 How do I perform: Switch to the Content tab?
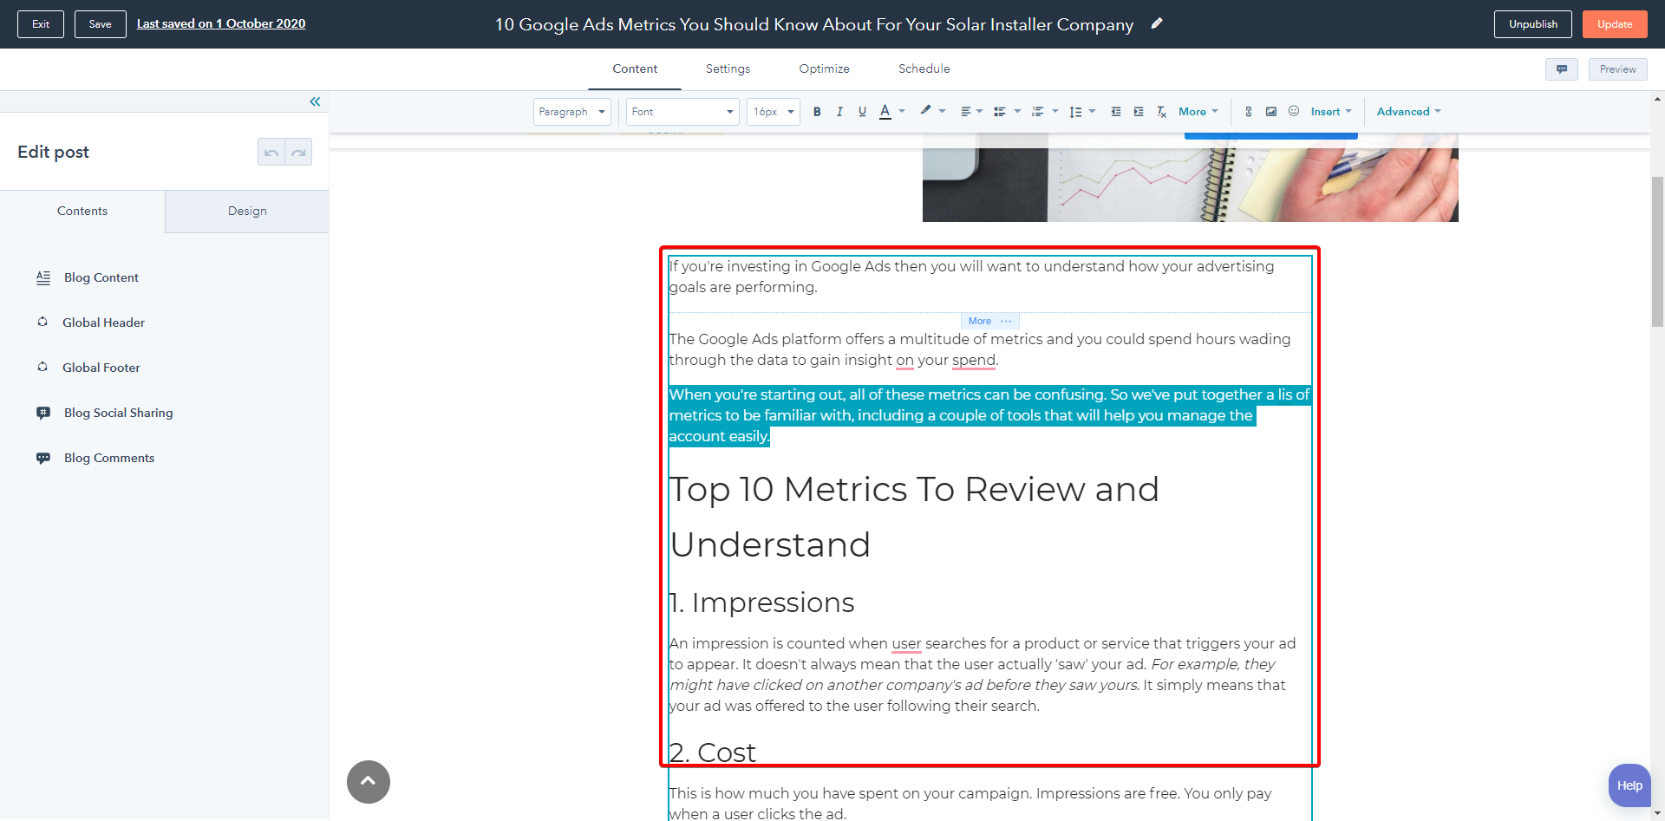635,69
